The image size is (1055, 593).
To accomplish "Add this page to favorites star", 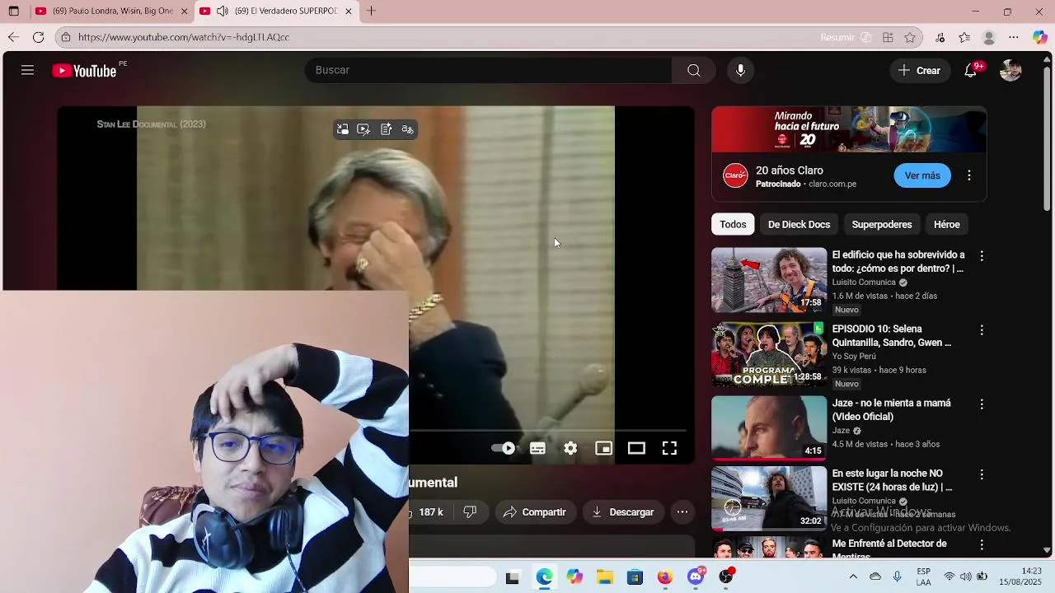I will pos(910,37).
